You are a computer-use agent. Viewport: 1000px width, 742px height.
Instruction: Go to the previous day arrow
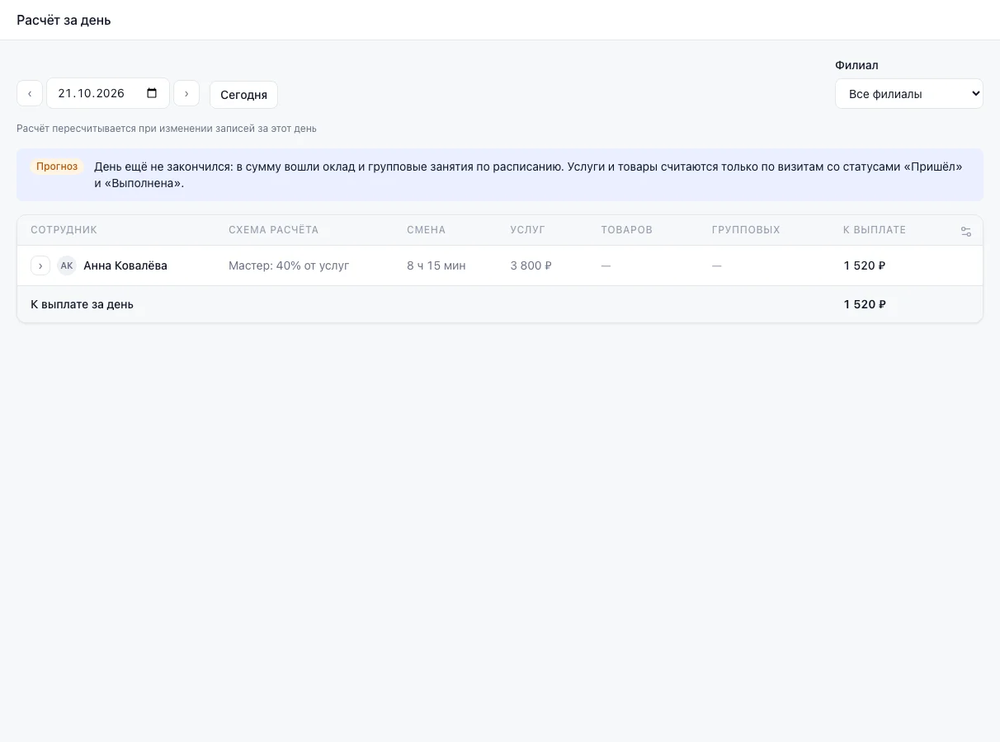[x=30, y=93]
